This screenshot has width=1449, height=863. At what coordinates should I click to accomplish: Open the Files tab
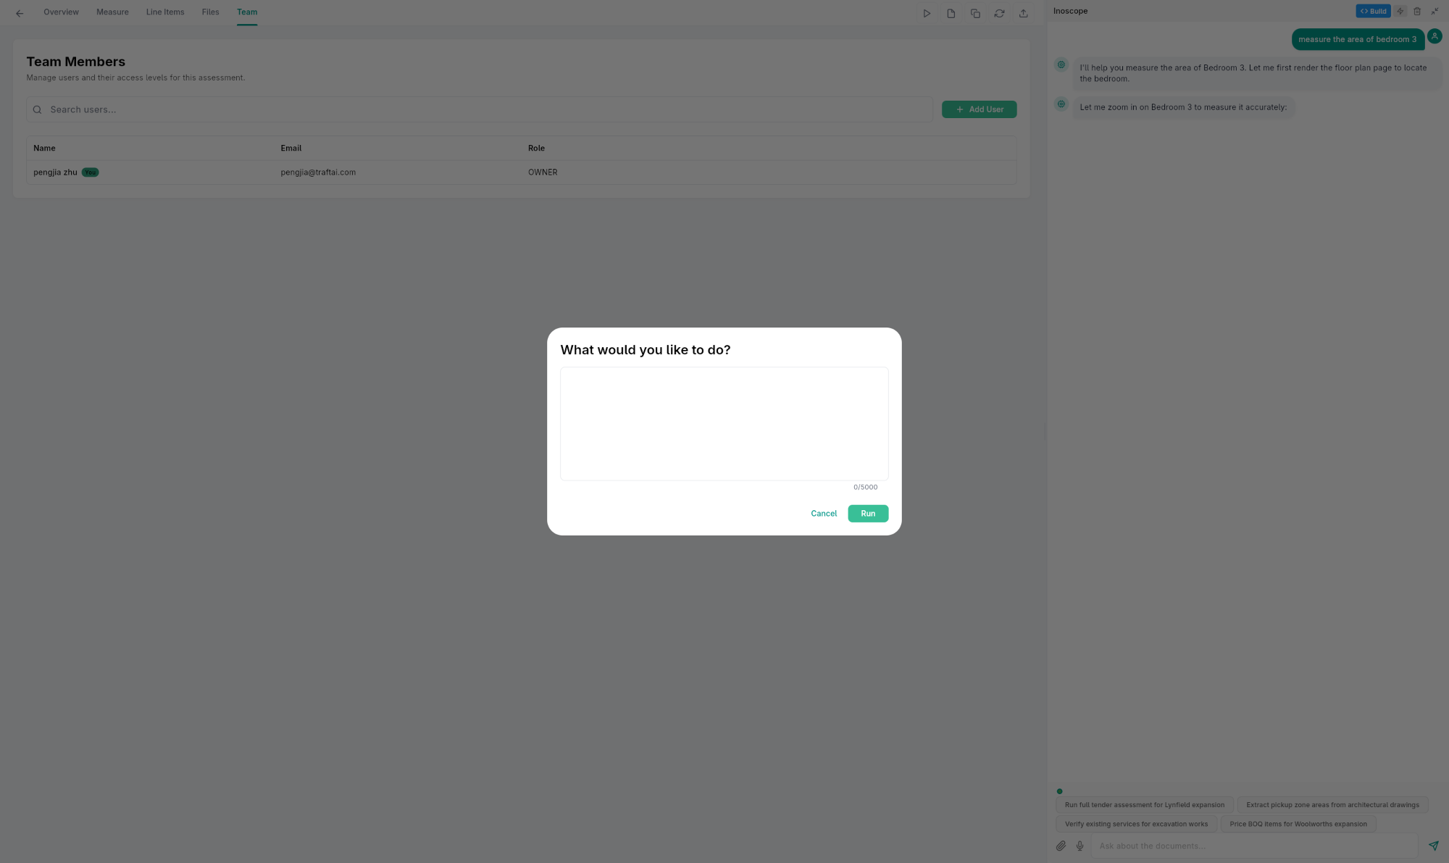point(210,12)
